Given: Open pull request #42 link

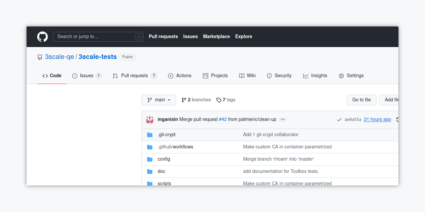Looking at the screenshot, I should click(223, 120).
